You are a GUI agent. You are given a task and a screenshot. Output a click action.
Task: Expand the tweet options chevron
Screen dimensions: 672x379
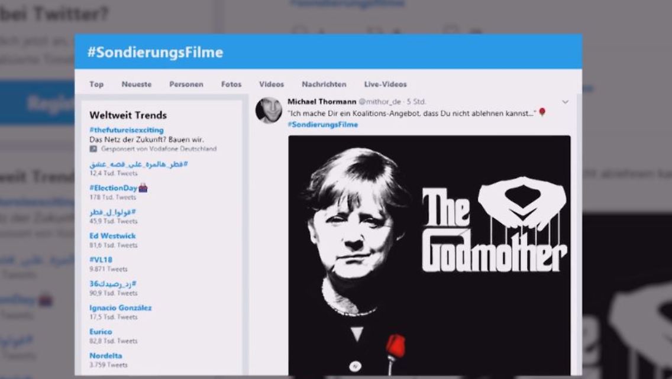pos(566,102)
